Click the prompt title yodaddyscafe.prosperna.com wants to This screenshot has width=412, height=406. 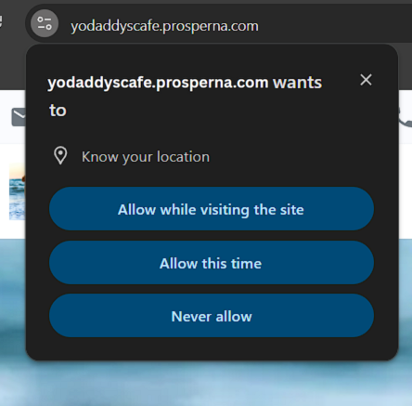click(185, 96)
